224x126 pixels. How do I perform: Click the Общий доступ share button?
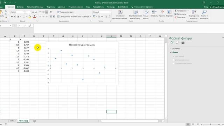pos(217,7)
